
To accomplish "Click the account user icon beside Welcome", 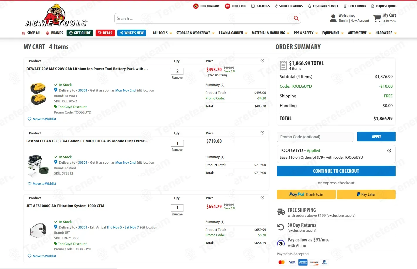I will tap(333, 18).
